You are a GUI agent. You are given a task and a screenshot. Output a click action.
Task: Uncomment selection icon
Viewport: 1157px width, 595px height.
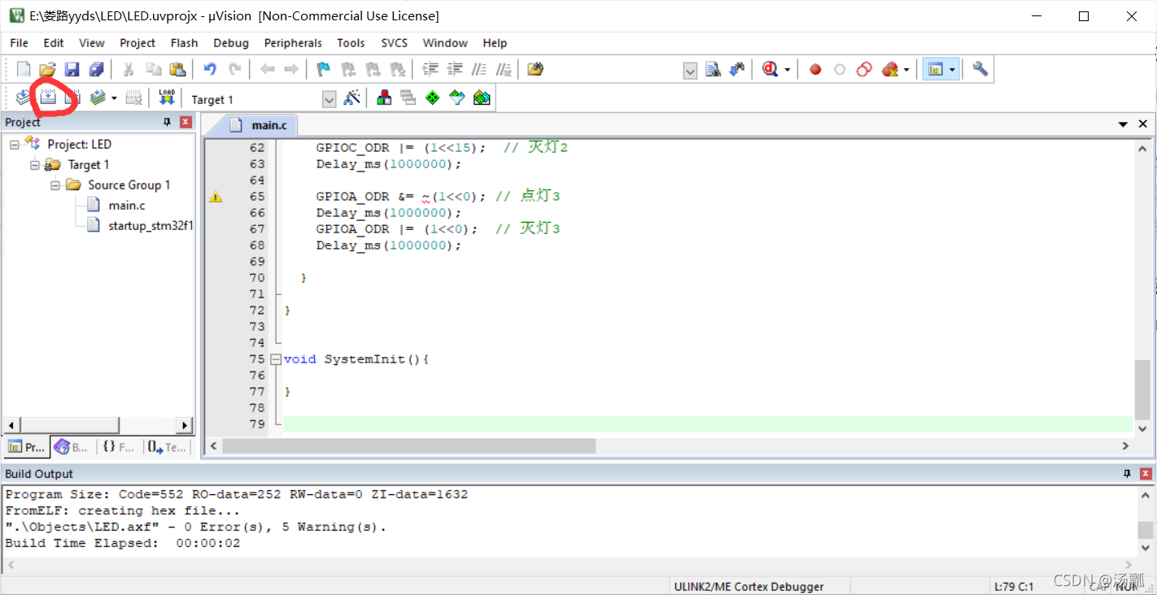(504, 70)
